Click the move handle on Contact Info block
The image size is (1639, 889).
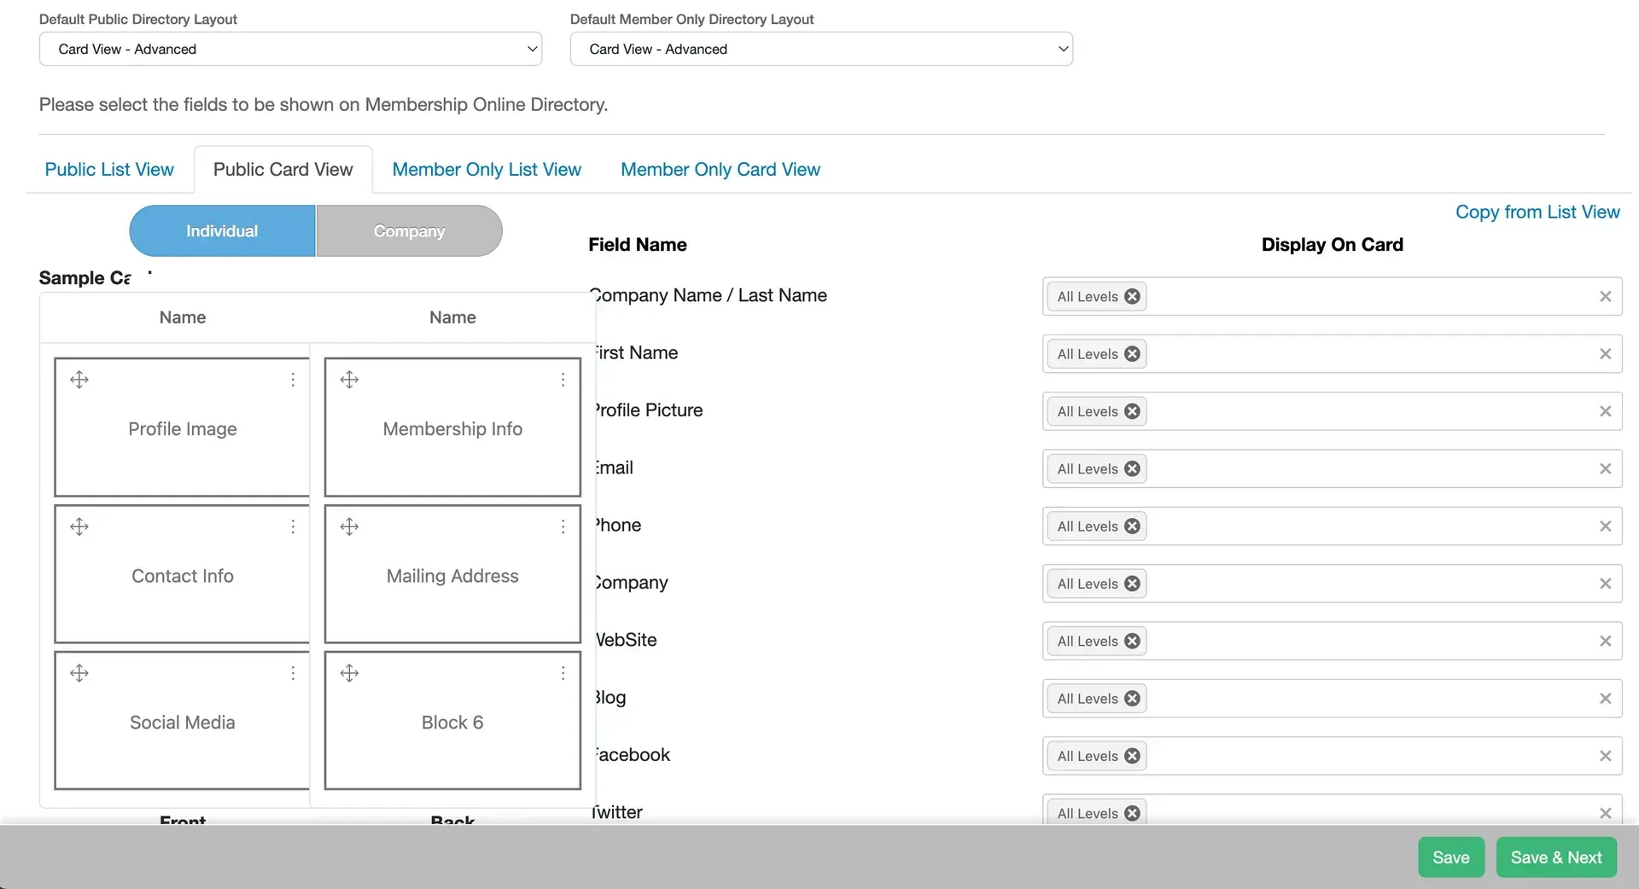point(79,526)
